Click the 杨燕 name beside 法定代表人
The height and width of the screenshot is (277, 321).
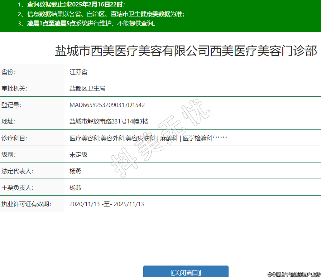75,171
